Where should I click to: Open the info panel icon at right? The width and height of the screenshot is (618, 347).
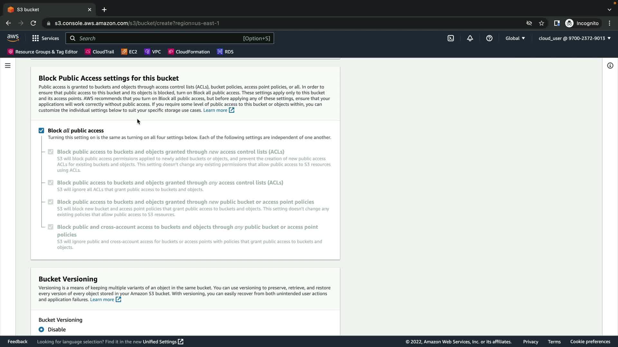610,66
